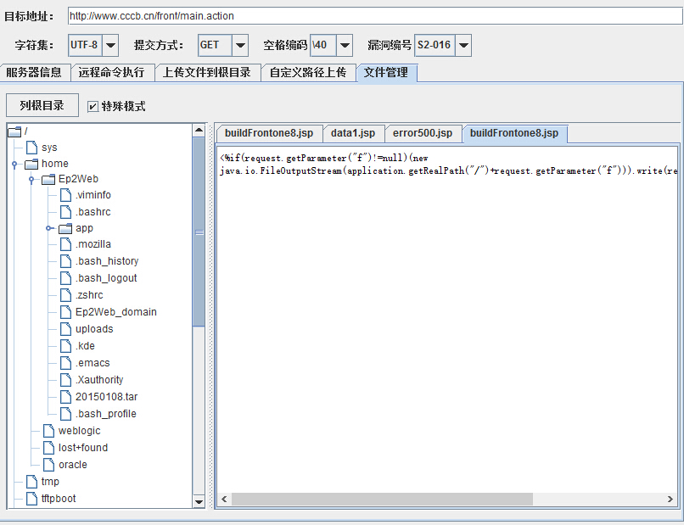Image resolution: width=684 pixels, height=525 pixels.
Task: Click the sys file icon
Action: [x=32, y=148]
